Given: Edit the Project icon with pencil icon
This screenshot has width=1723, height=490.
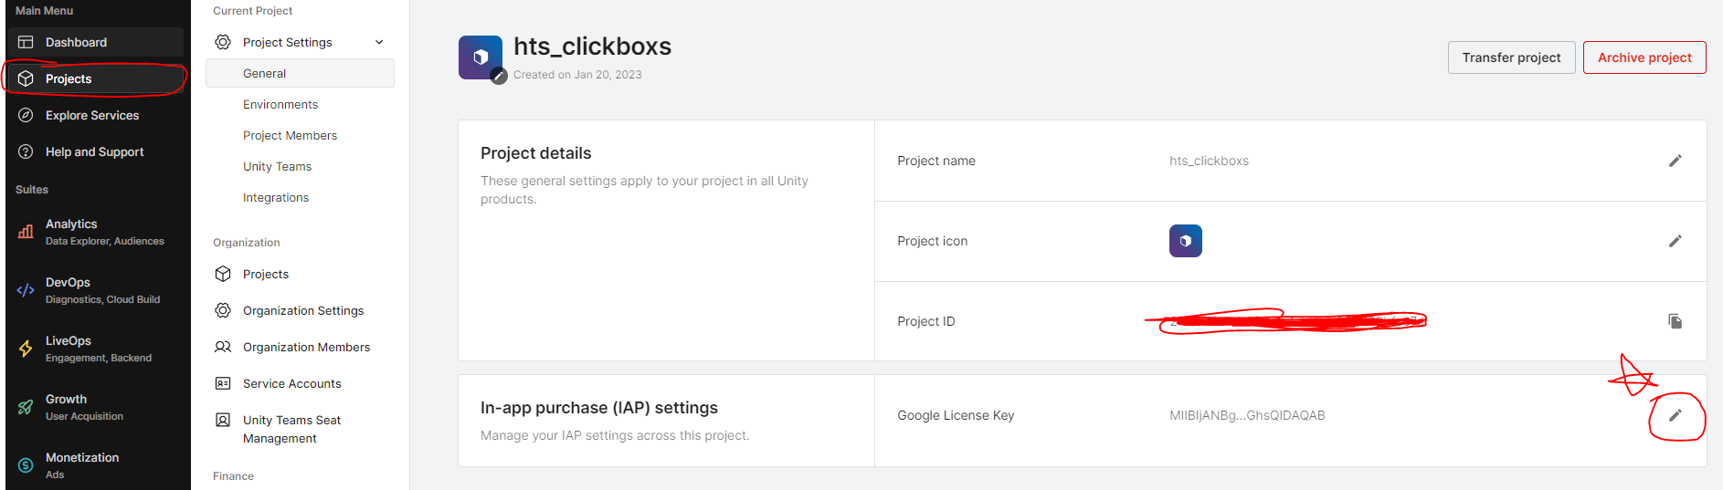Looking at the screenshot, I should pyautogui.click(x=1675, y=241).
